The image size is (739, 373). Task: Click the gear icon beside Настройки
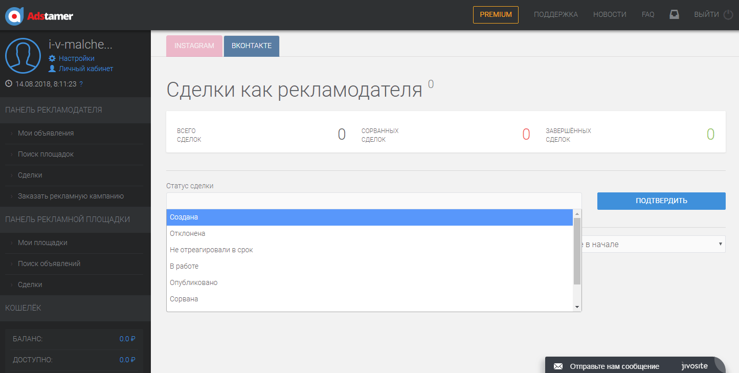tap(52, 58)
